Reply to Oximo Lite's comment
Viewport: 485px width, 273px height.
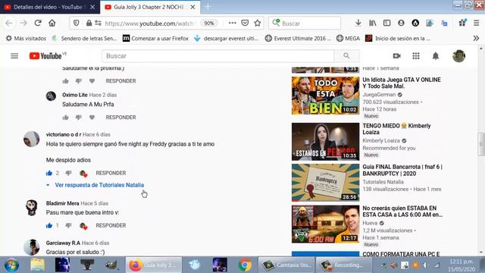120,118
